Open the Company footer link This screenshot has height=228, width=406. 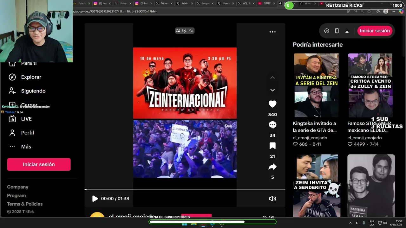point(18,187)
